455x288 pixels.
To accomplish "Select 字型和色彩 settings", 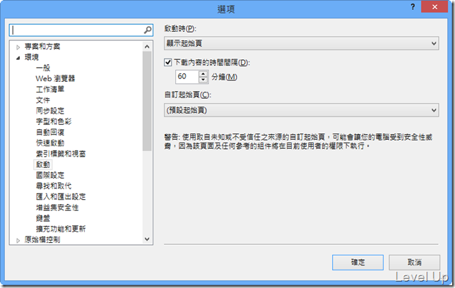I will coord(54,121).
